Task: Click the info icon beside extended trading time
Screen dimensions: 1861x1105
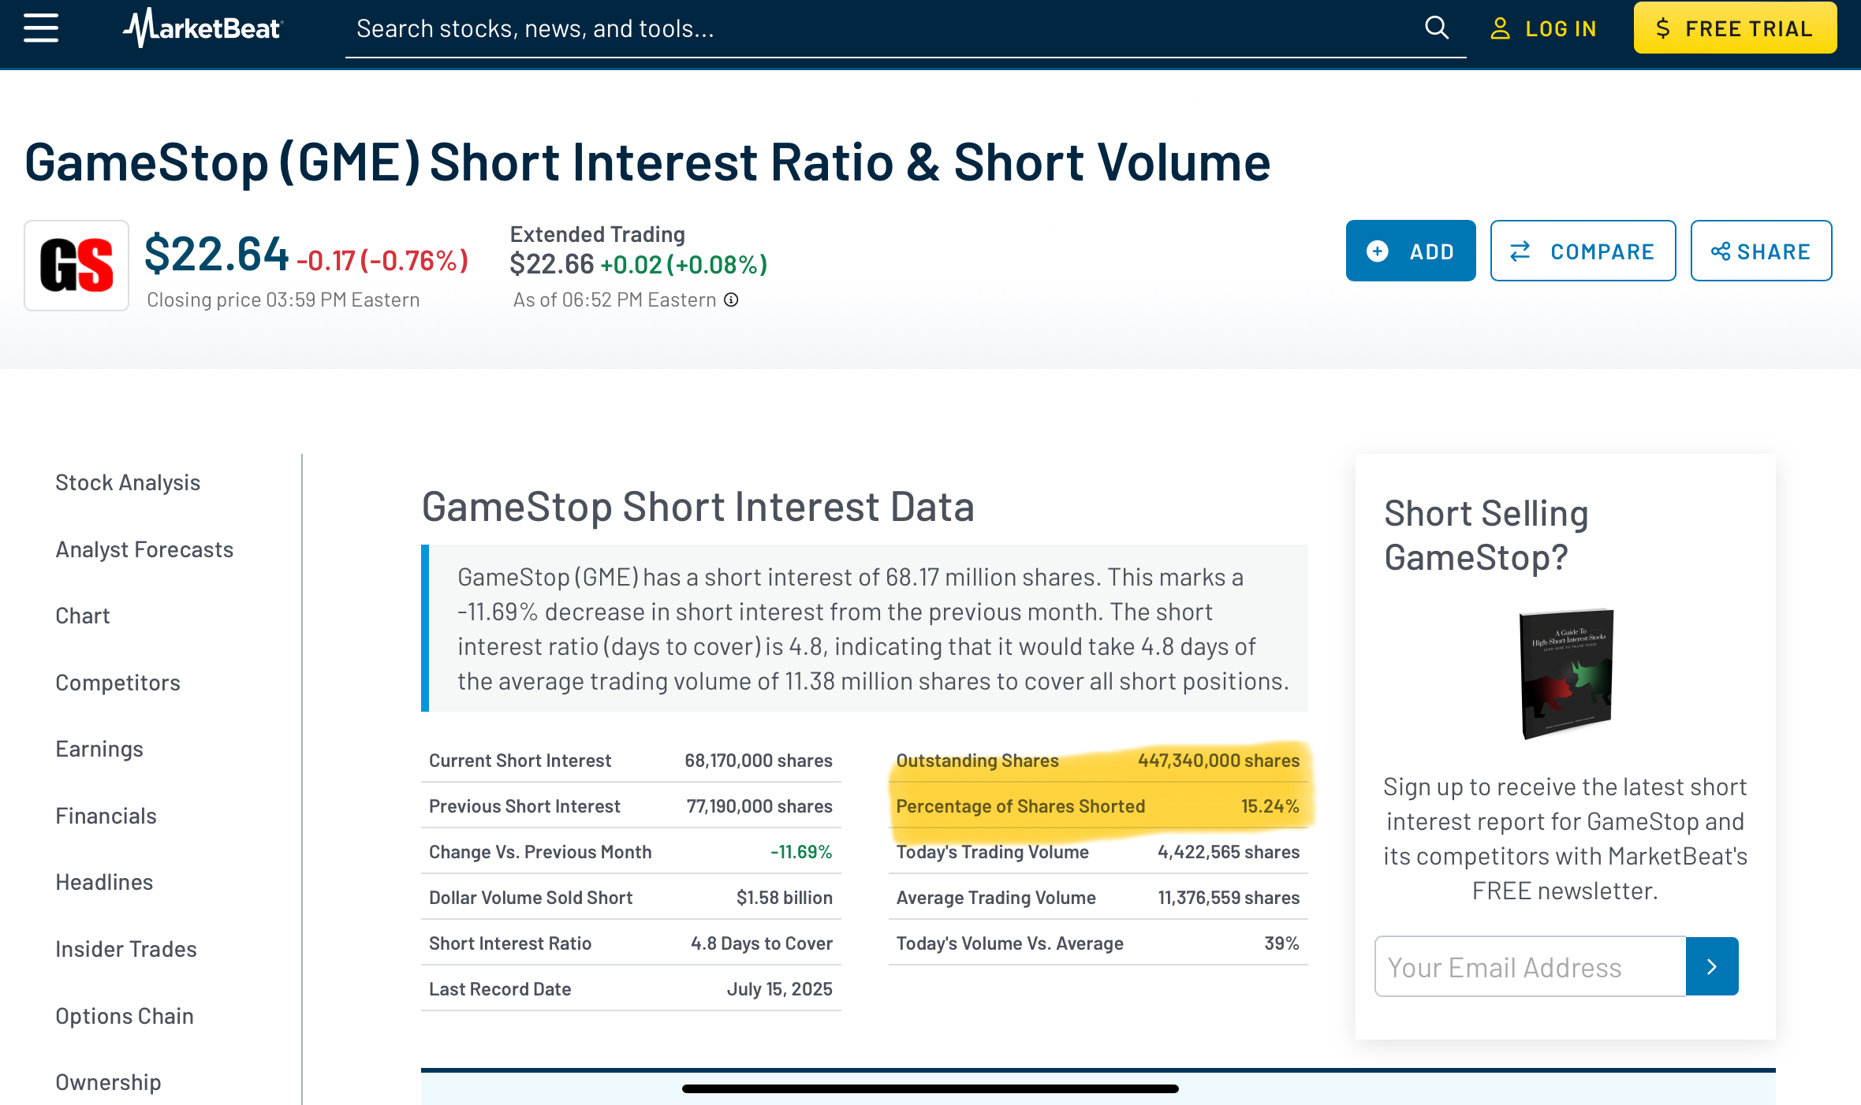Action: click(732, 300)
